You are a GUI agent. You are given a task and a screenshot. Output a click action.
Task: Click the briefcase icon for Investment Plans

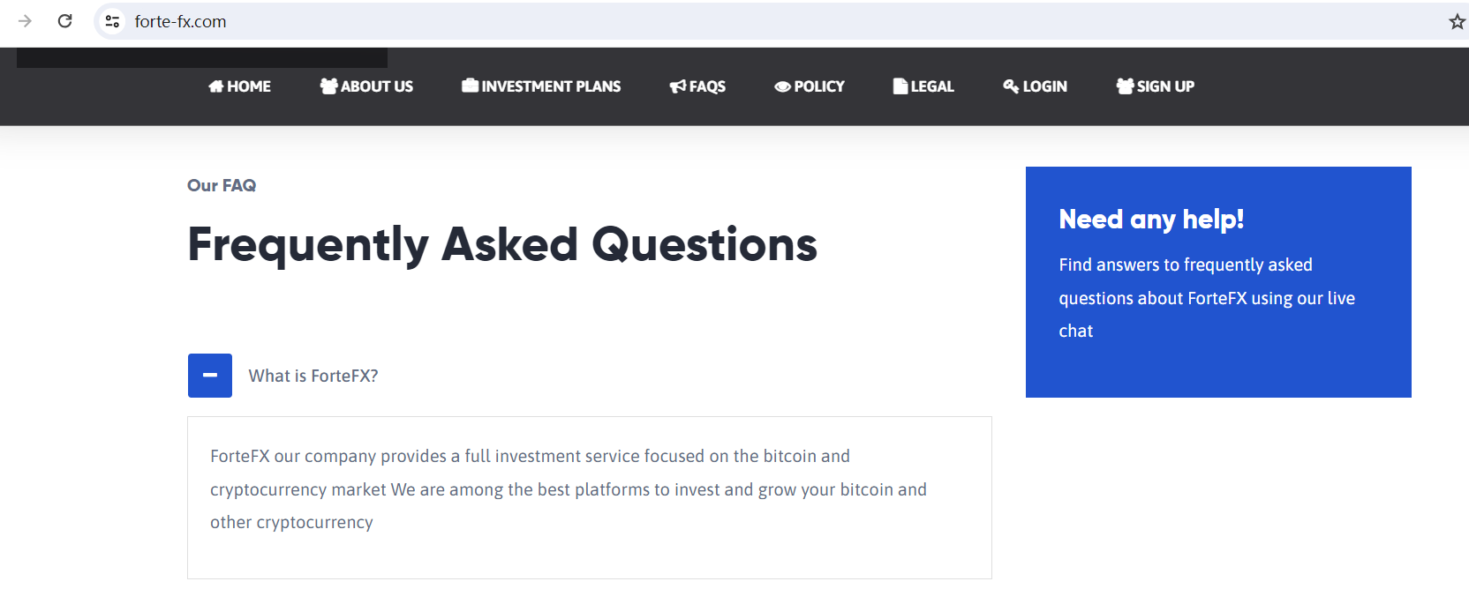click(x=470, y=86)
